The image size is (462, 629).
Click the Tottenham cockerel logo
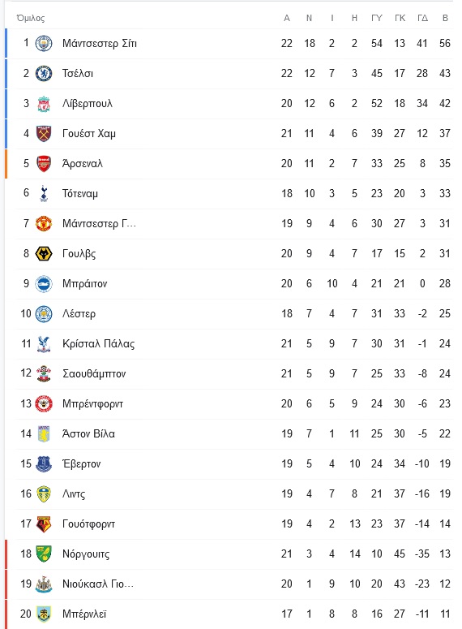44,193
